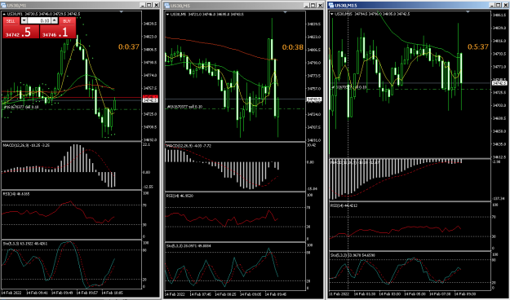Minimize the US30,M15 chart window

click(492, 5)
